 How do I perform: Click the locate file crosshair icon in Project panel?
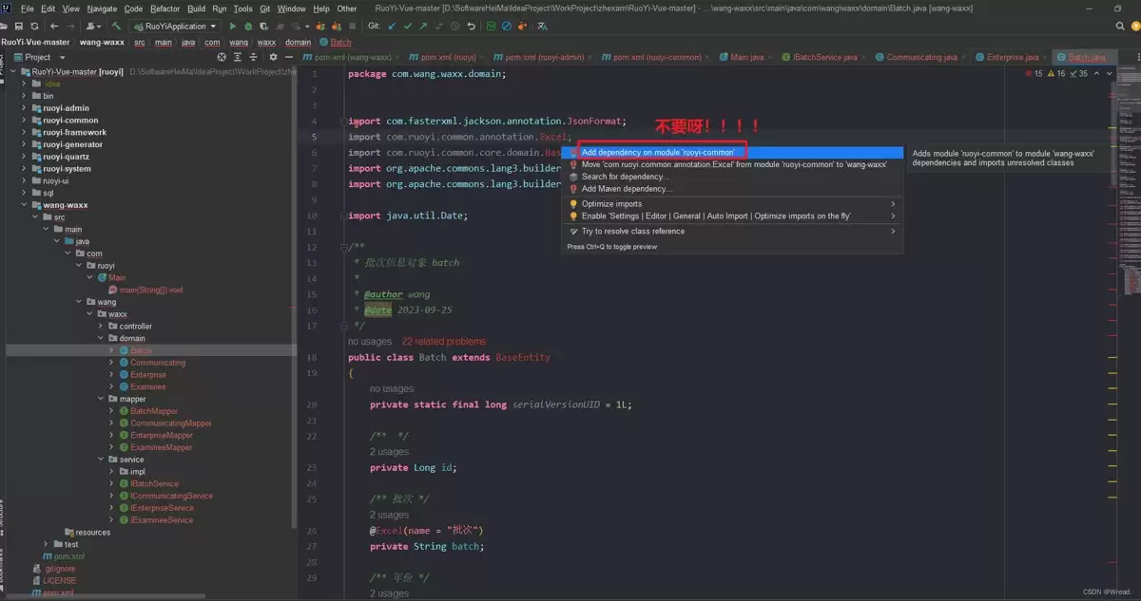coord(221,57)
